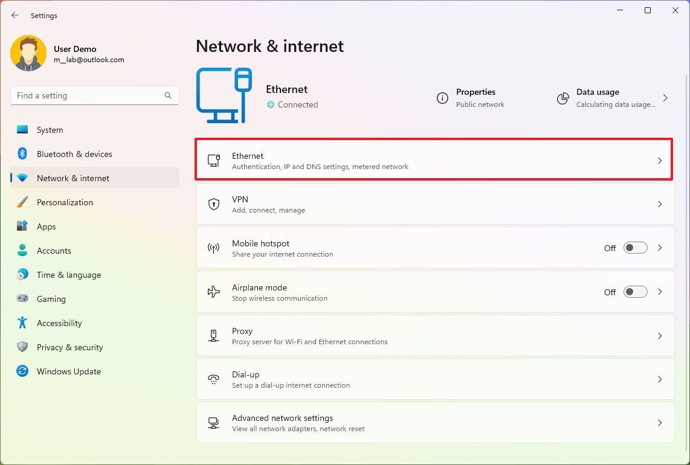Expand Advanced network settings

click(659, 423)
